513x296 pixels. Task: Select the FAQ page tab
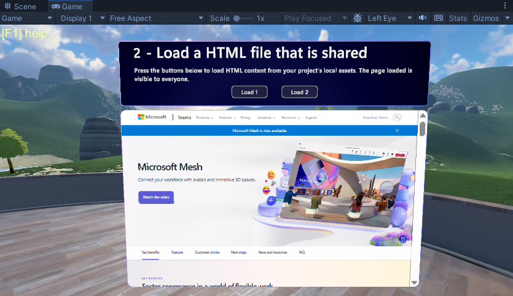coord(302,252)
